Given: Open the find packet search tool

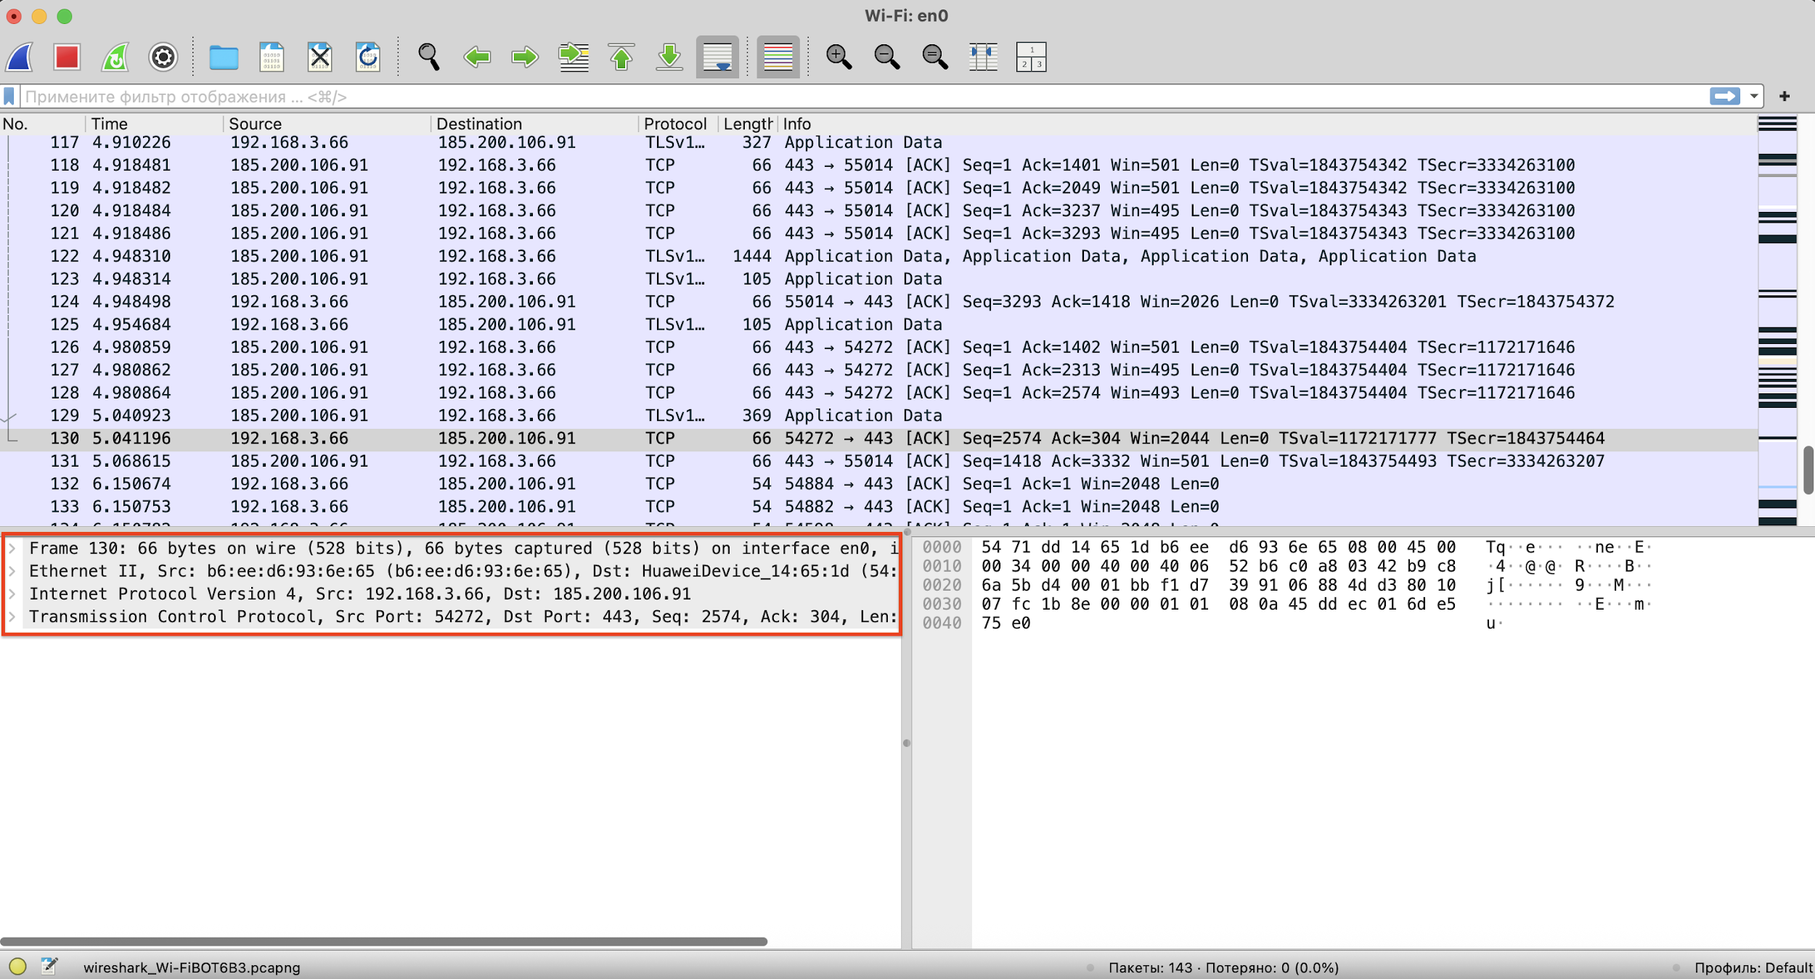Looking at the screenshot, I should [428, 57].
